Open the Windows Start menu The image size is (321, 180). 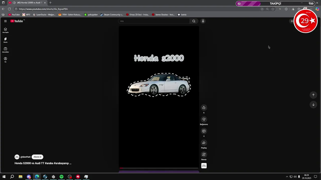[x=4, y=177]
